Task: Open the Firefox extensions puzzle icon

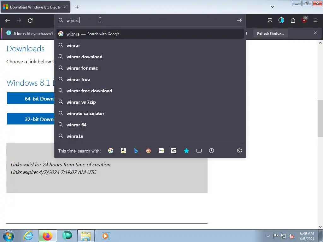Action: coord(293,20)
